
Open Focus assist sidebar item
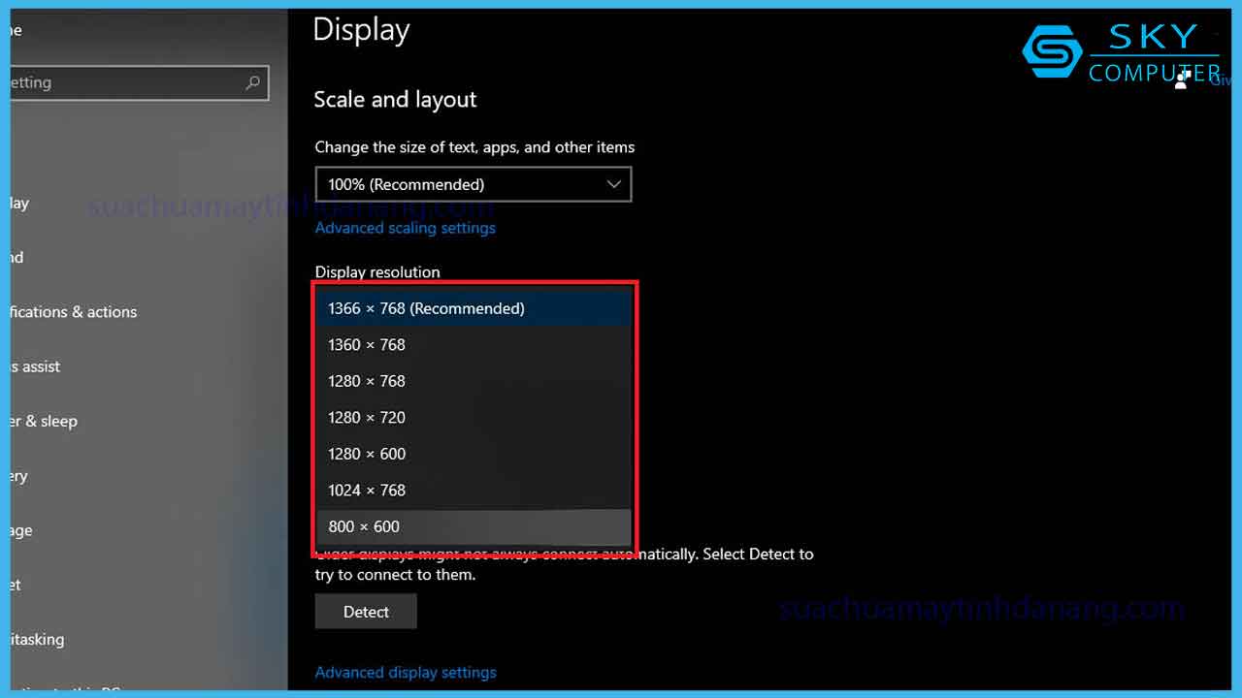click(37, 366)
